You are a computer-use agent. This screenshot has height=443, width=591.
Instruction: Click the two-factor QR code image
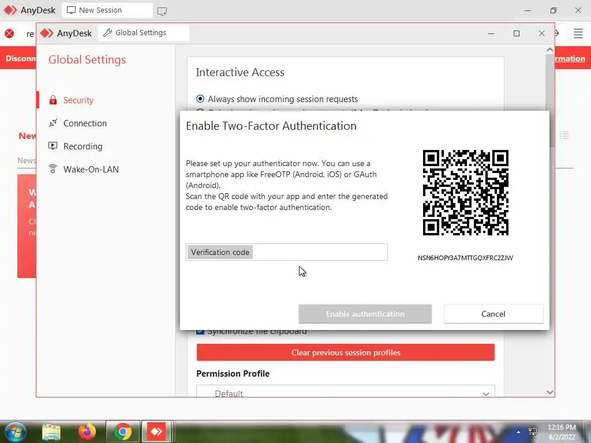pos(466,193)
